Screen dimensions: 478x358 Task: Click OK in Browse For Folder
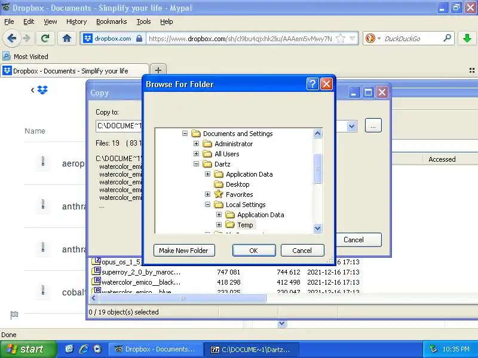click(x=254, y=251)
